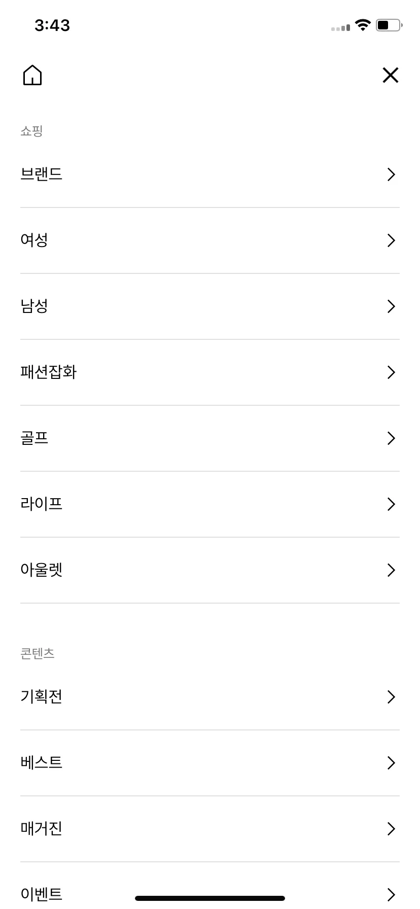Open the 아울렛 section
Screen dimensions: 420x909
[x=210, y=570]
